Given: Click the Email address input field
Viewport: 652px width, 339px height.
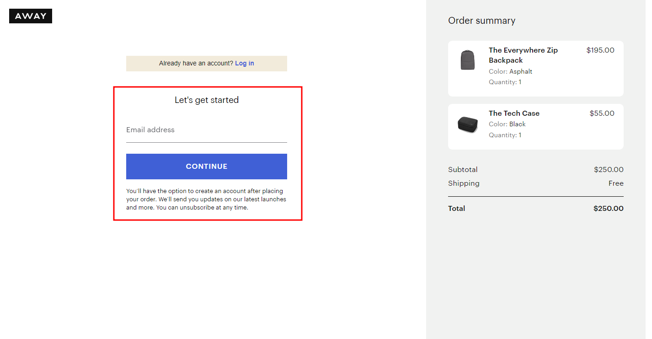Looking at the screenshot, I should pyautogui.click(x=206, y=133).
